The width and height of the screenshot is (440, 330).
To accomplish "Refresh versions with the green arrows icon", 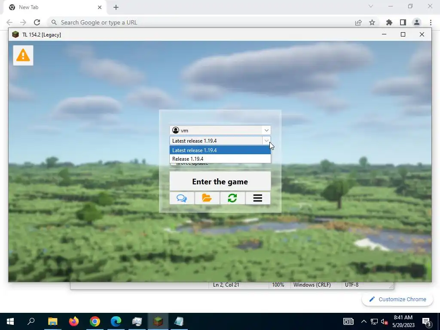I will coord(232,198).
